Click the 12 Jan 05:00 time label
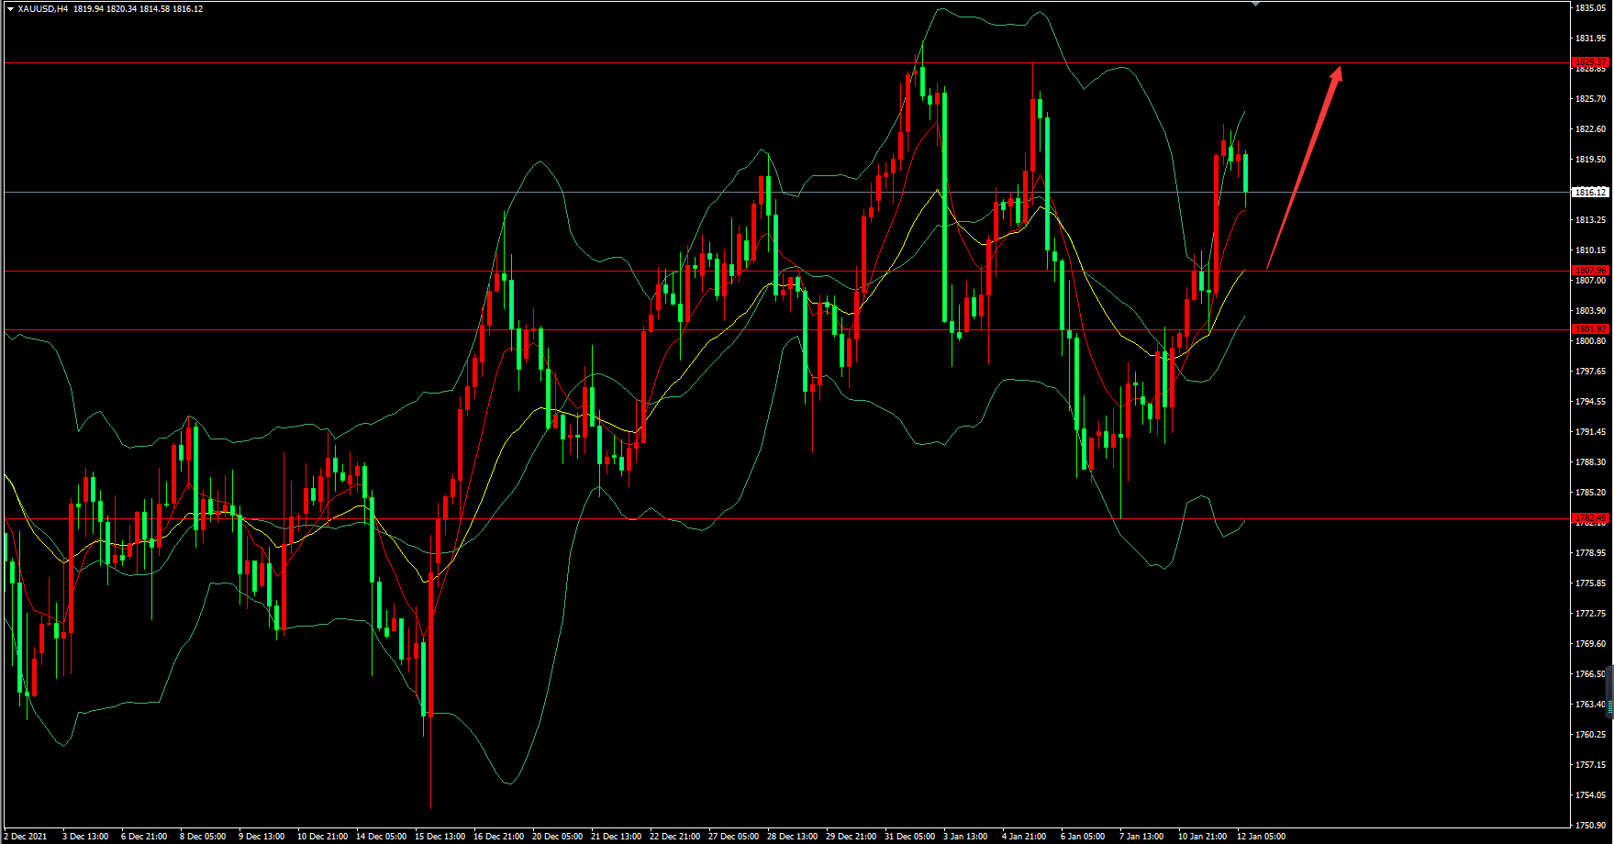1614x844 pixels. (x=1261, y=837)
